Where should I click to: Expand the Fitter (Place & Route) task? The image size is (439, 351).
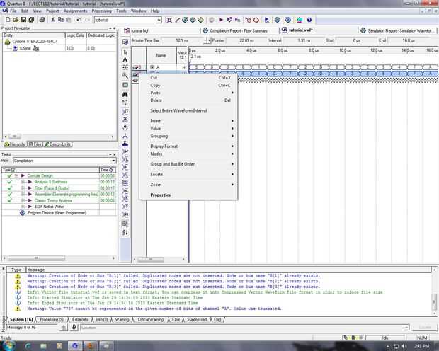[23, 188]
